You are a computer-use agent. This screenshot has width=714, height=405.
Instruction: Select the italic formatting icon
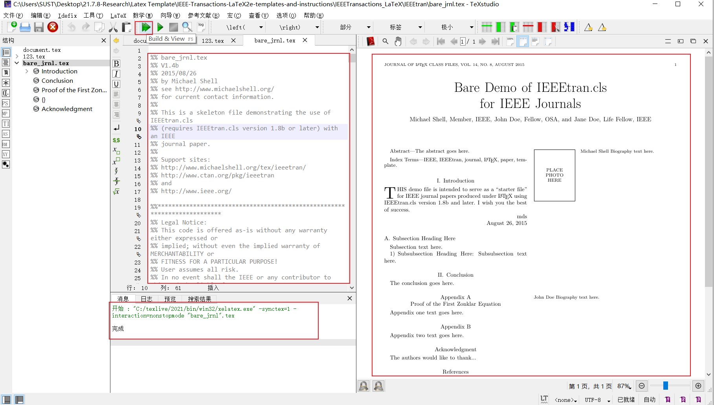(116, 73)
